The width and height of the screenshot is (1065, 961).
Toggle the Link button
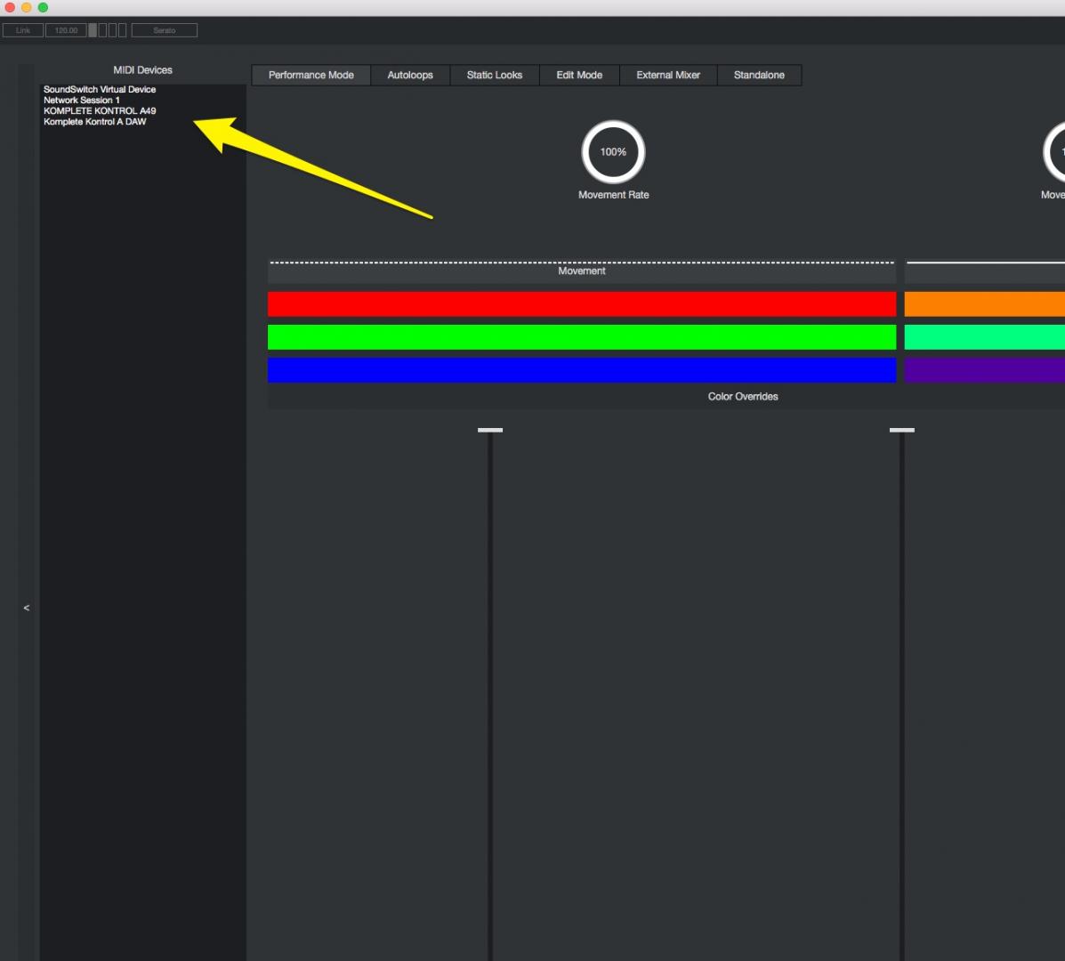coord(23,30)
